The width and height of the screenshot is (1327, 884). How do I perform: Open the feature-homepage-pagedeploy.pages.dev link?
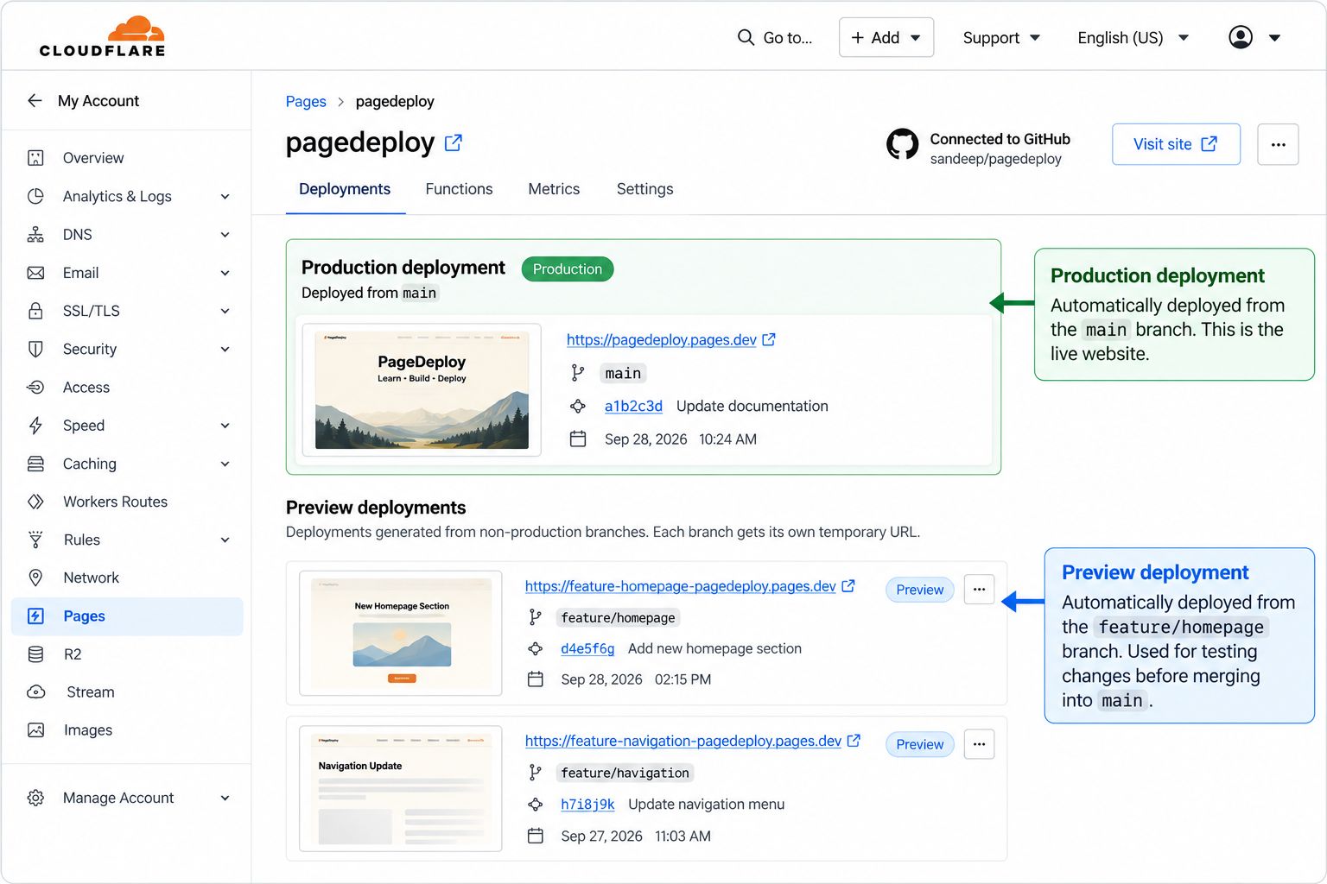(x=681, y=585)
